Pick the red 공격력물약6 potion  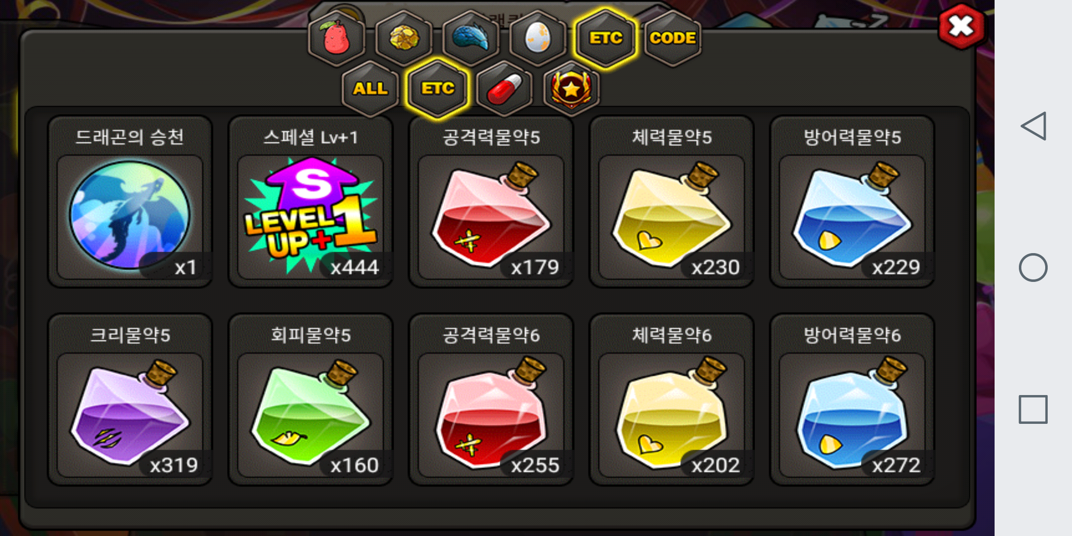tap(491, 400)
